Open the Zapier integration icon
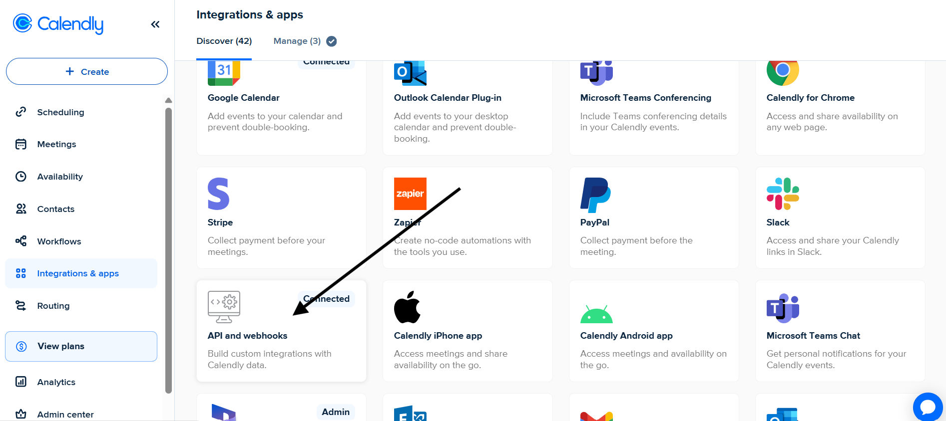Screen dimensions: 946x421 pyautogui.click(x=410, y=194)
